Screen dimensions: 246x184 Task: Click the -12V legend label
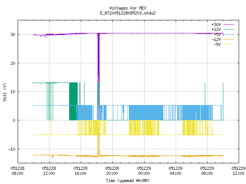click(x=216, y=39)
